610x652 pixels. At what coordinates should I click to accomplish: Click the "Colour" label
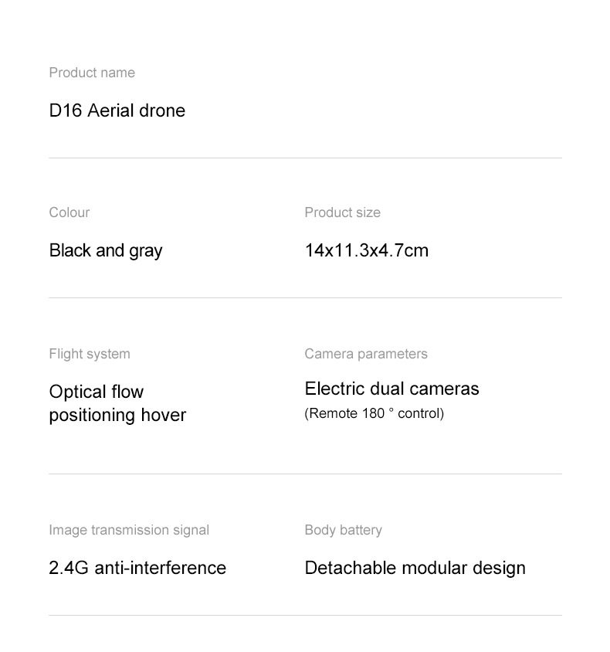pyautogui.click(x=69, y=212)
